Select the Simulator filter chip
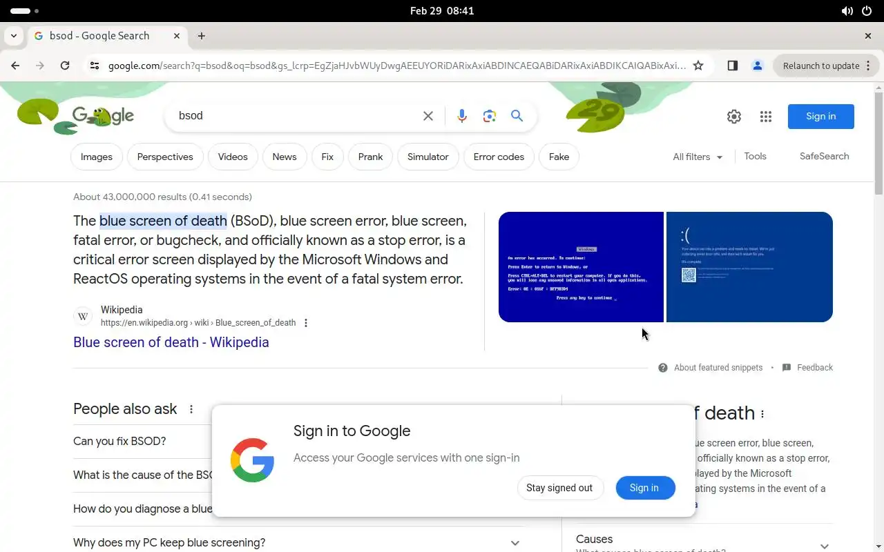884x552 pixels. pos(428,157)
